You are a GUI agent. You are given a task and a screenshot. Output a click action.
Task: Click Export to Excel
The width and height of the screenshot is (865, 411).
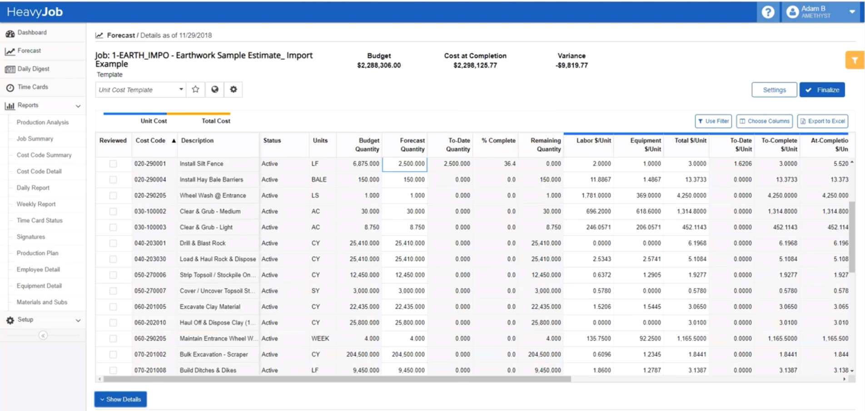(x=822, y=121)
